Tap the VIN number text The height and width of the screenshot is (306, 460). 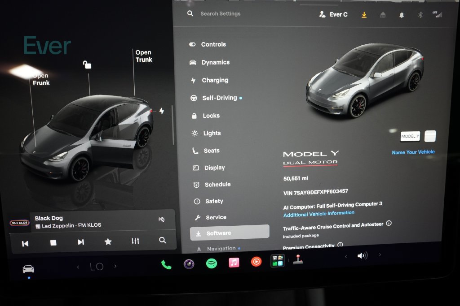pos(316,192)
